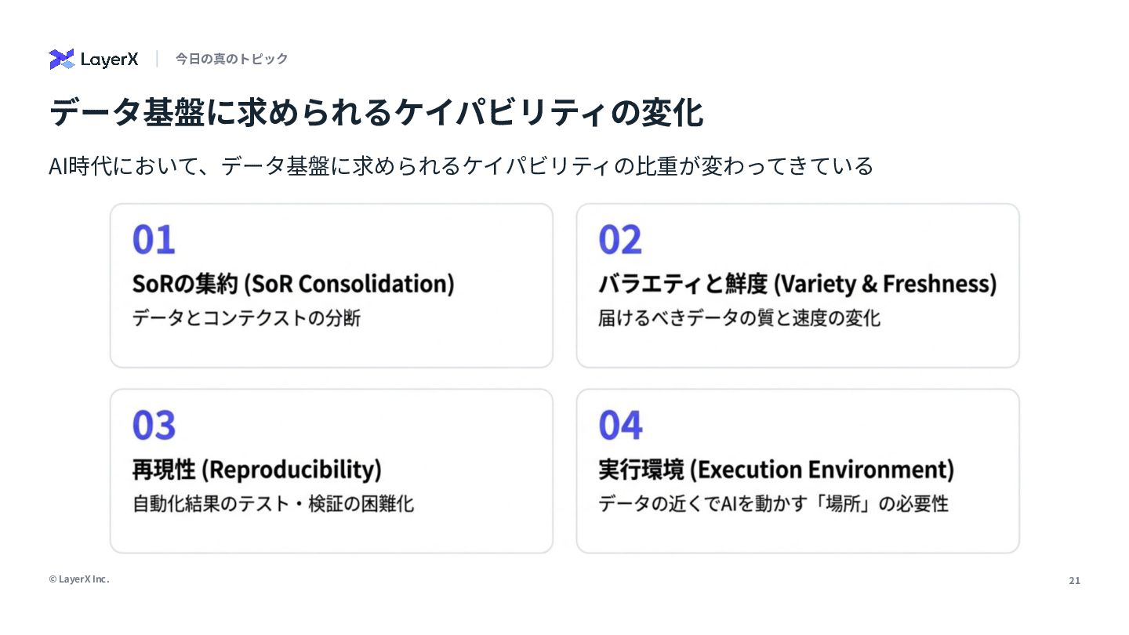This screenshot has height=635, width=1129.
Task: Click the number 03 on the third card
Action: pyautogui.click(x=154, y=426)
